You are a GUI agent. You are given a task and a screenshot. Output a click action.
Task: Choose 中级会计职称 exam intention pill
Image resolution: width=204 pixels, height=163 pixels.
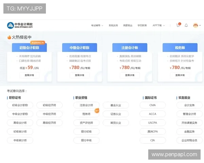[x=20, y=114]
